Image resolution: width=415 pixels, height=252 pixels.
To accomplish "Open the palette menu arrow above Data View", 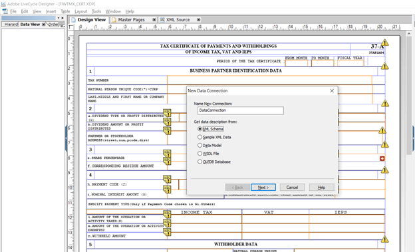I will 59,18.
